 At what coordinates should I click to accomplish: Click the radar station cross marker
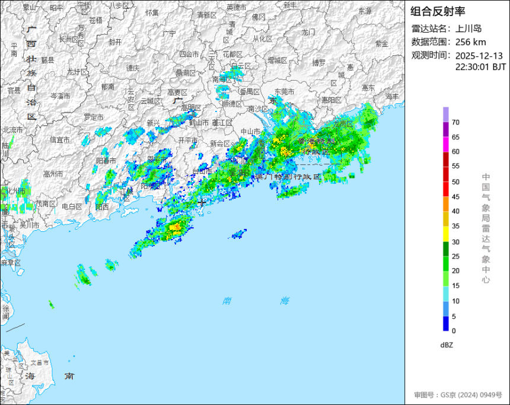point(202,202)
